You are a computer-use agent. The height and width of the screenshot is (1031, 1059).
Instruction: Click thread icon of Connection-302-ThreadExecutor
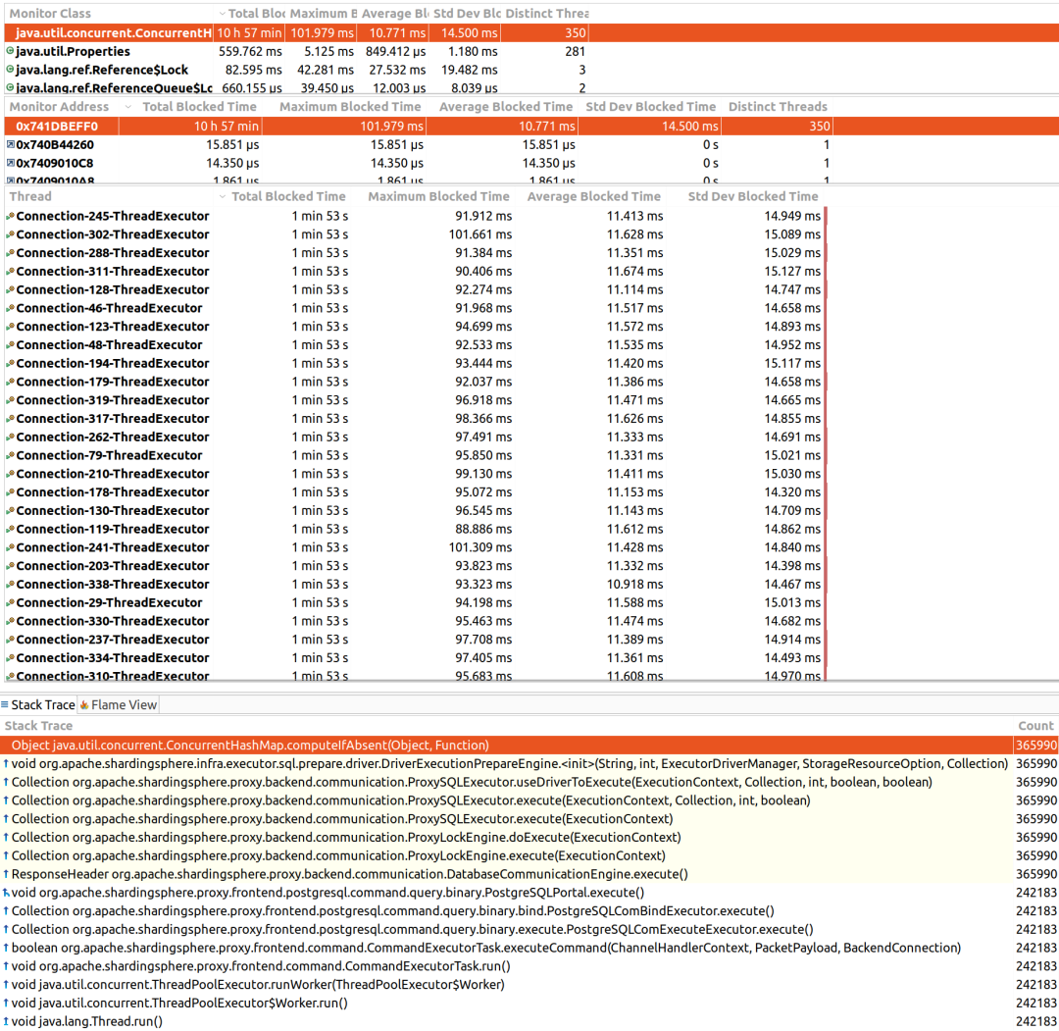point(10,234)
